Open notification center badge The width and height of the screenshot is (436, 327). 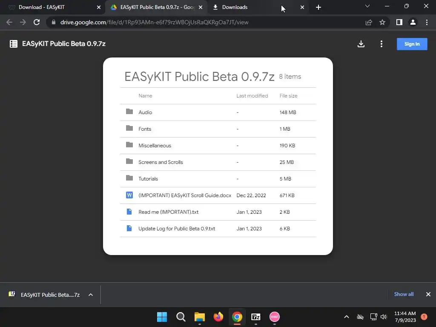(x=424, y=317)
